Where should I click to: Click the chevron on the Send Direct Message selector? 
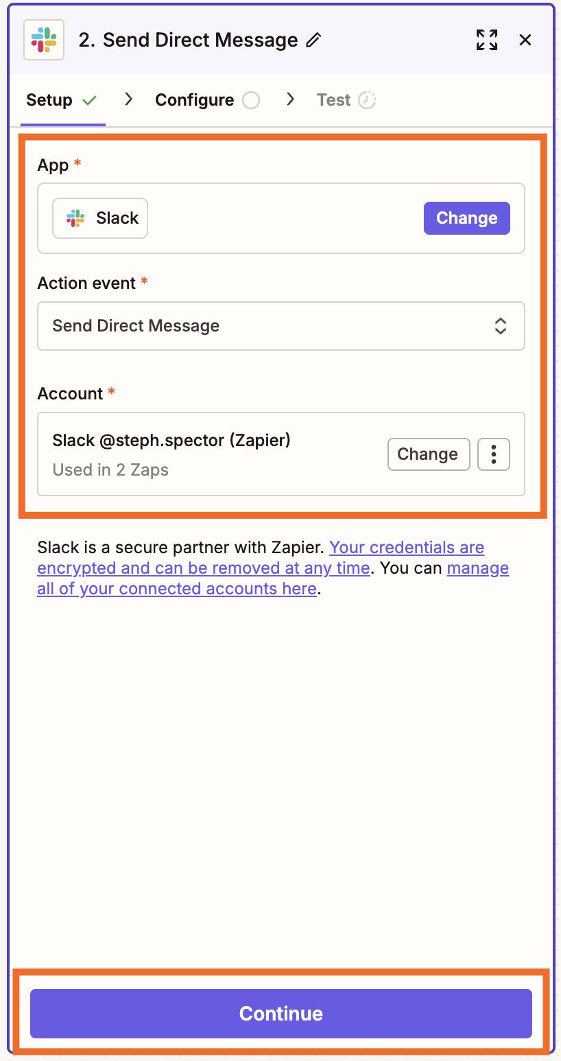(501, 326)
